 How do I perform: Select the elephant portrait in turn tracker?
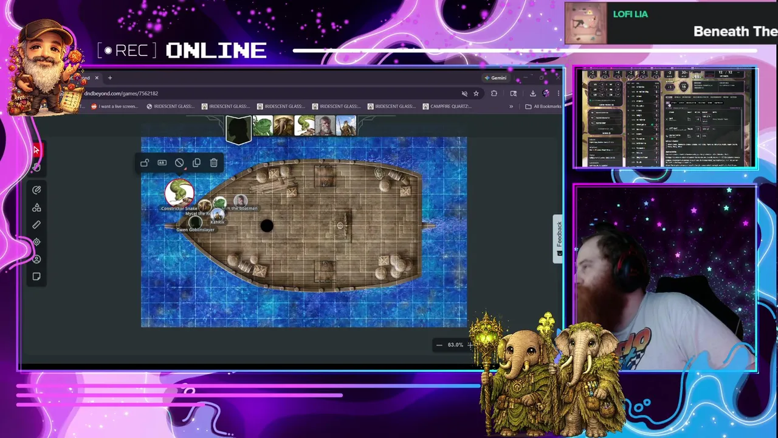[x=283, y=125]
